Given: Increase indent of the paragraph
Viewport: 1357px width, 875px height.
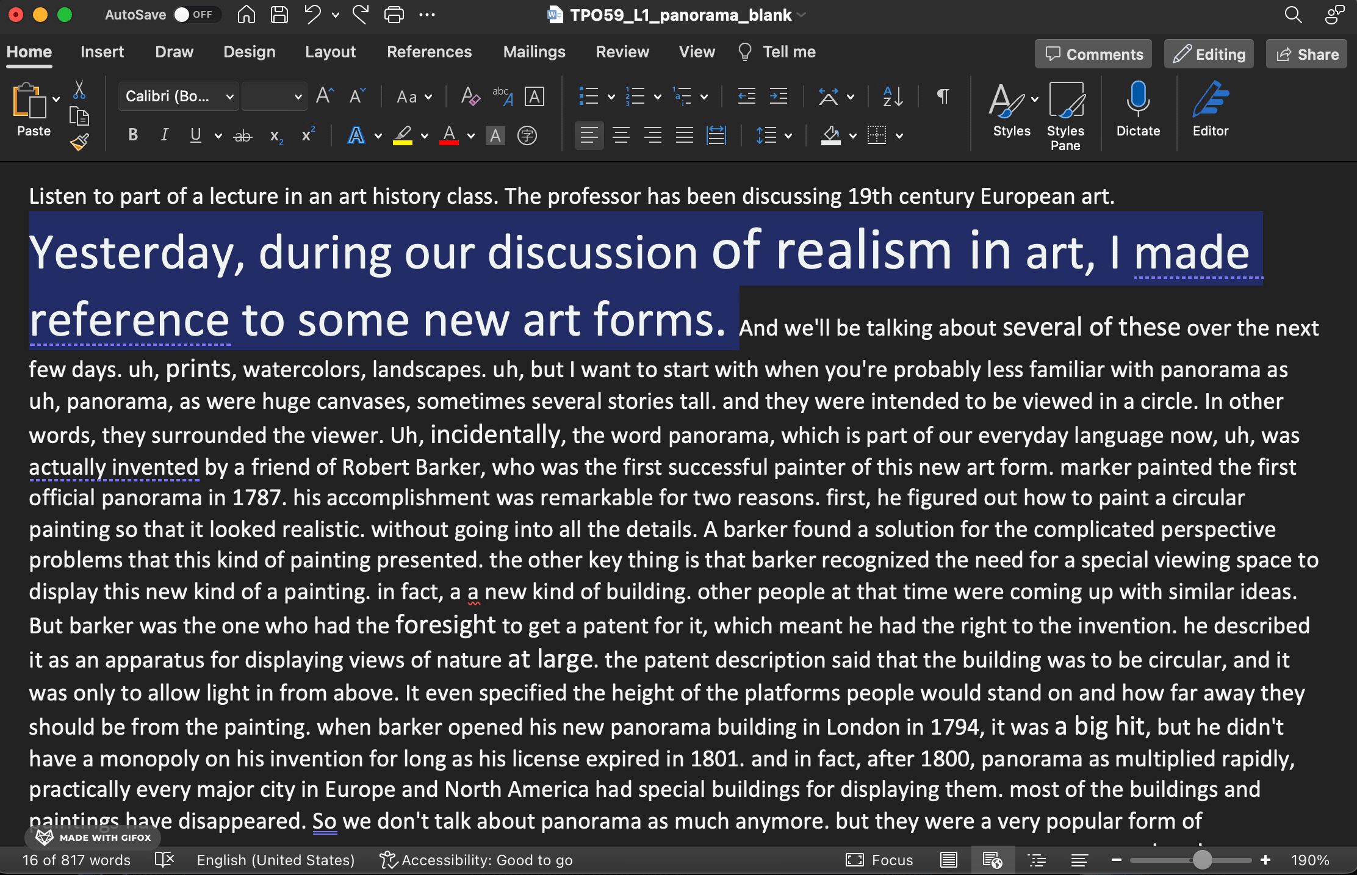Looking at the screenshot, I should click(x=778, y=96).
